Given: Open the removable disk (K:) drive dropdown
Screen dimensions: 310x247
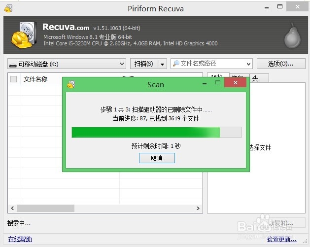Looking at the screenshot, I should coord(67,64).
